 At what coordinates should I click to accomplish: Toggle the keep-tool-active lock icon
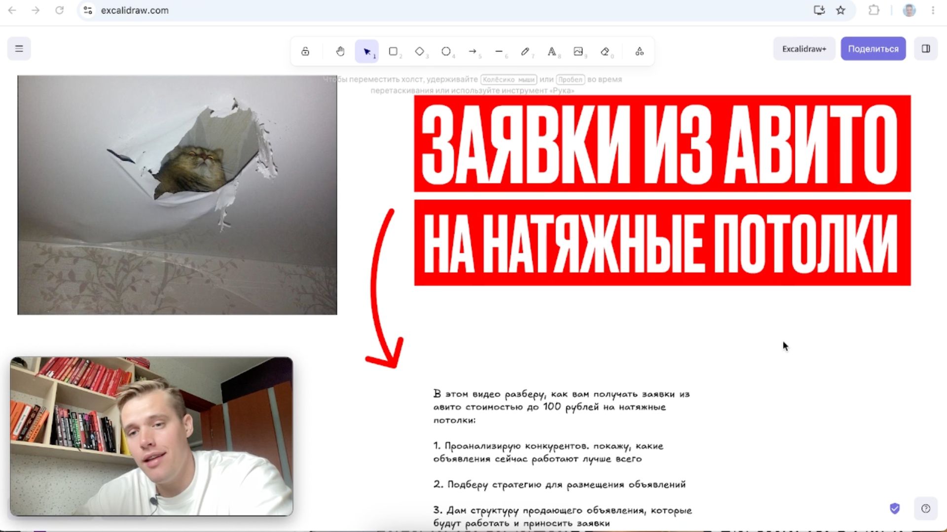(x=305, y=51)
